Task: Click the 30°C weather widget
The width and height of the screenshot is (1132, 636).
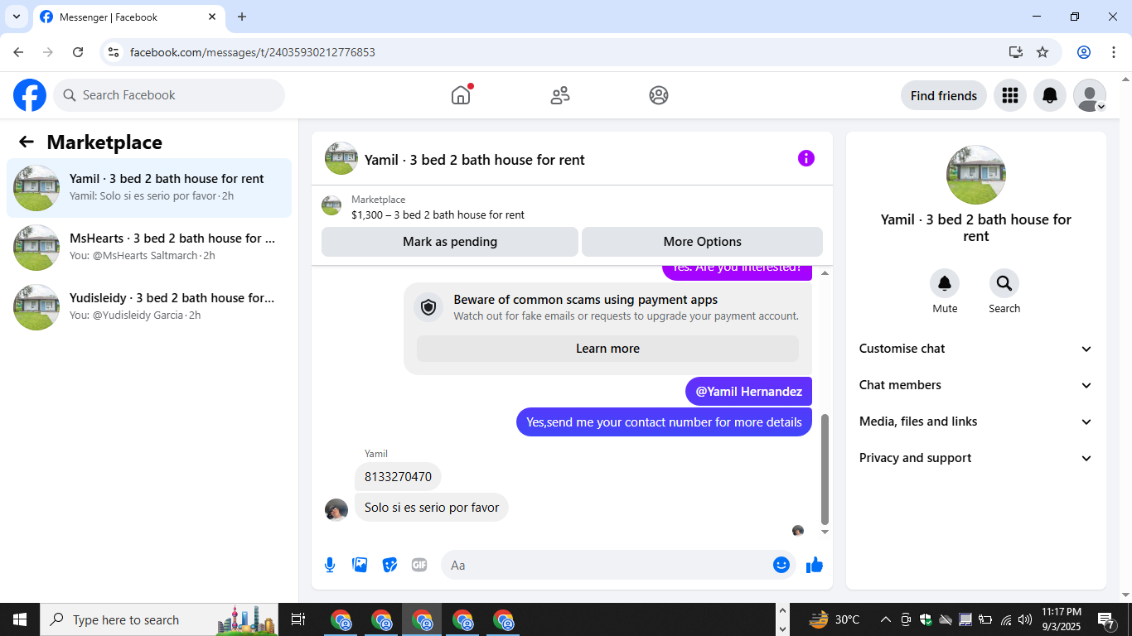Action: pyautogui.click(x=834, y=619)
